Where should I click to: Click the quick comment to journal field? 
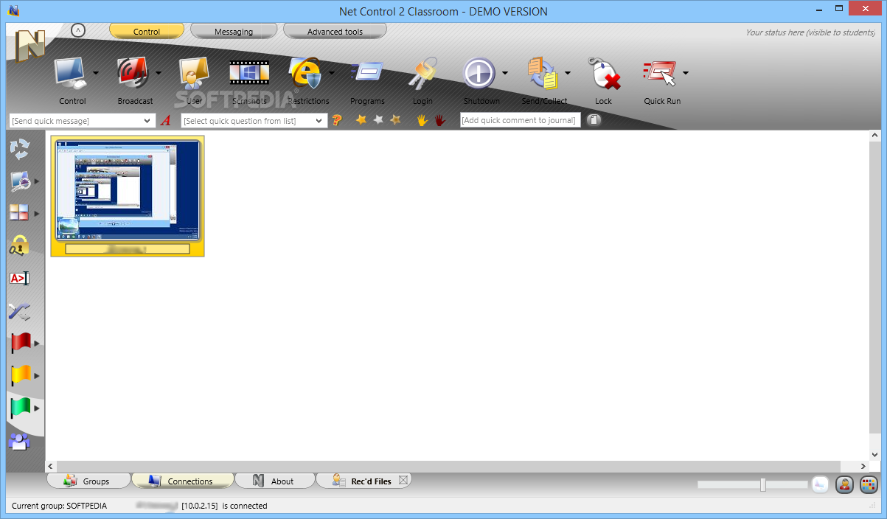(x=521, y=120)
